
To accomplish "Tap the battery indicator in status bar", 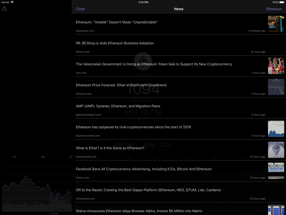I will coord(282,2).
